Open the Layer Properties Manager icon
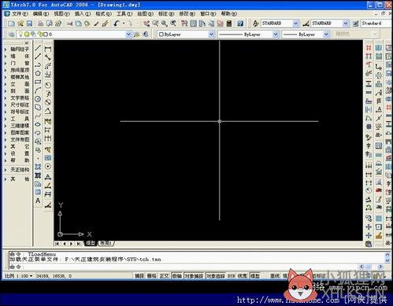This screenshot has width=393, height=306. [x=11, y=35]
